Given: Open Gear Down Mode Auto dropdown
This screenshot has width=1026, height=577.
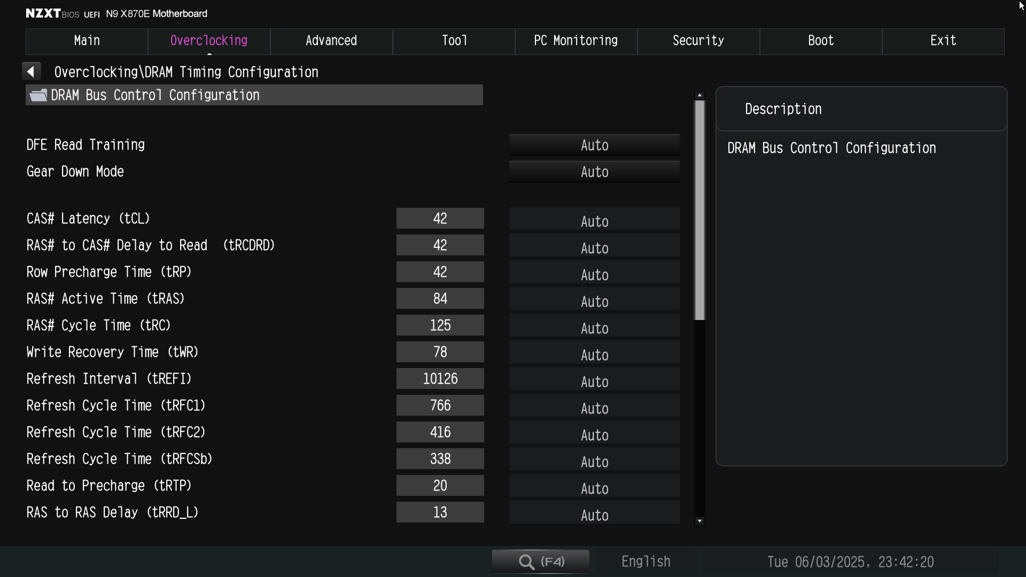Looking at the screenshot, I should (x=594, y=172).
